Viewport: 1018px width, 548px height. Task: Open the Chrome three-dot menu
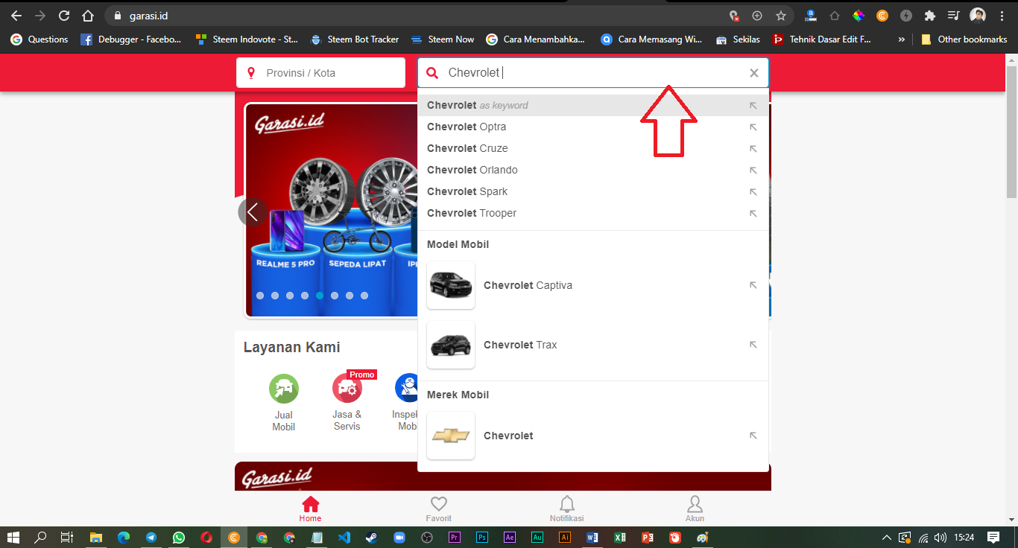tap(1002, 16)
